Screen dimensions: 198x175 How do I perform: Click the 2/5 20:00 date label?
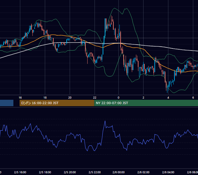(70, 172)
